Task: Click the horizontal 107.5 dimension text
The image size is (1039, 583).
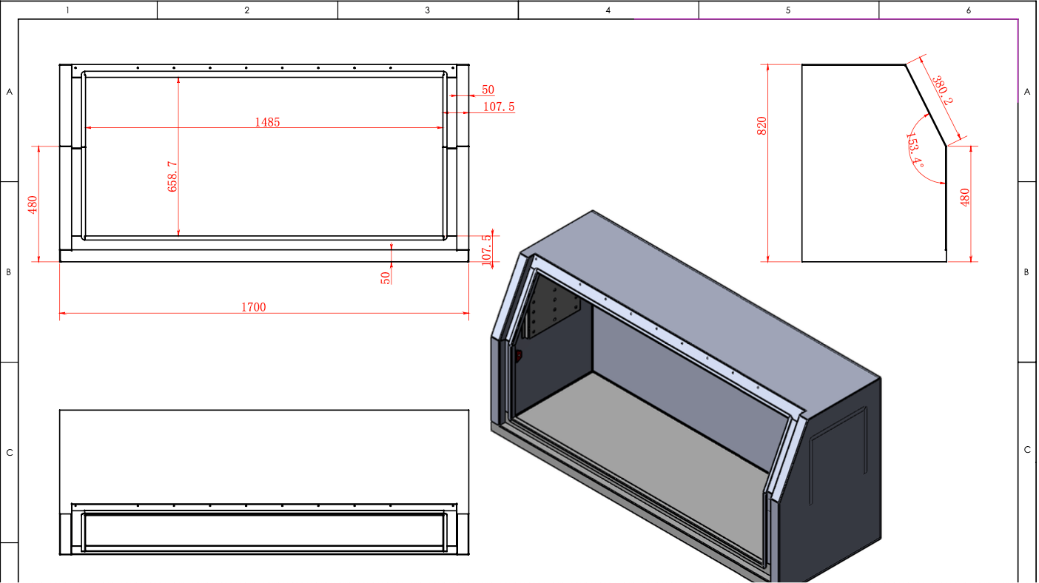Action: click(499, 107)
